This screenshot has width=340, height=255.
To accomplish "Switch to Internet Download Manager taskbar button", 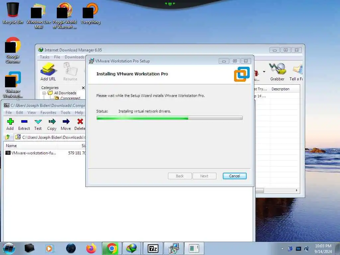I will [132, 248].
